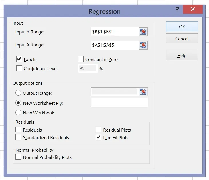This screenshot has height=180, width=209.
Task: Click the Input X Range collapse dialog icon
Action: pyautogui.click(x=143, y=45)
